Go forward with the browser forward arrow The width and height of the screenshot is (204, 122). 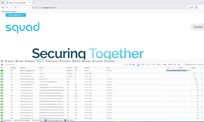pos(11,8)
